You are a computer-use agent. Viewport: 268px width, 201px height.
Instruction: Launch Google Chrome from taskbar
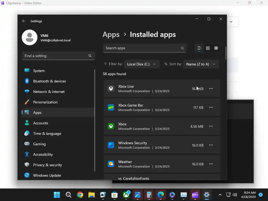click(80, 195)
